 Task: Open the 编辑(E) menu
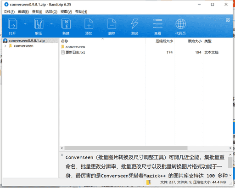pos(23,11)
